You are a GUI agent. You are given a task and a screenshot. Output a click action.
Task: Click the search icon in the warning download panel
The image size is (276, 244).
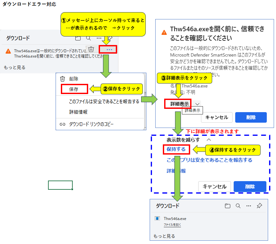(x=88, y=38)
